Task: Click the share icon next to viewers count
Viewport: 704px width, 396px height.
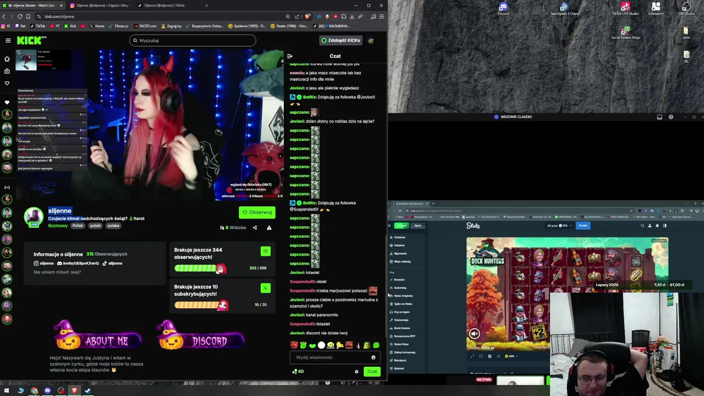Action: [x=255, y=228]
